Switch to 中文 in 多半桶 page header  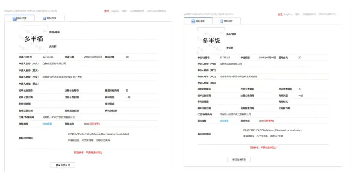tap(106, 11)
